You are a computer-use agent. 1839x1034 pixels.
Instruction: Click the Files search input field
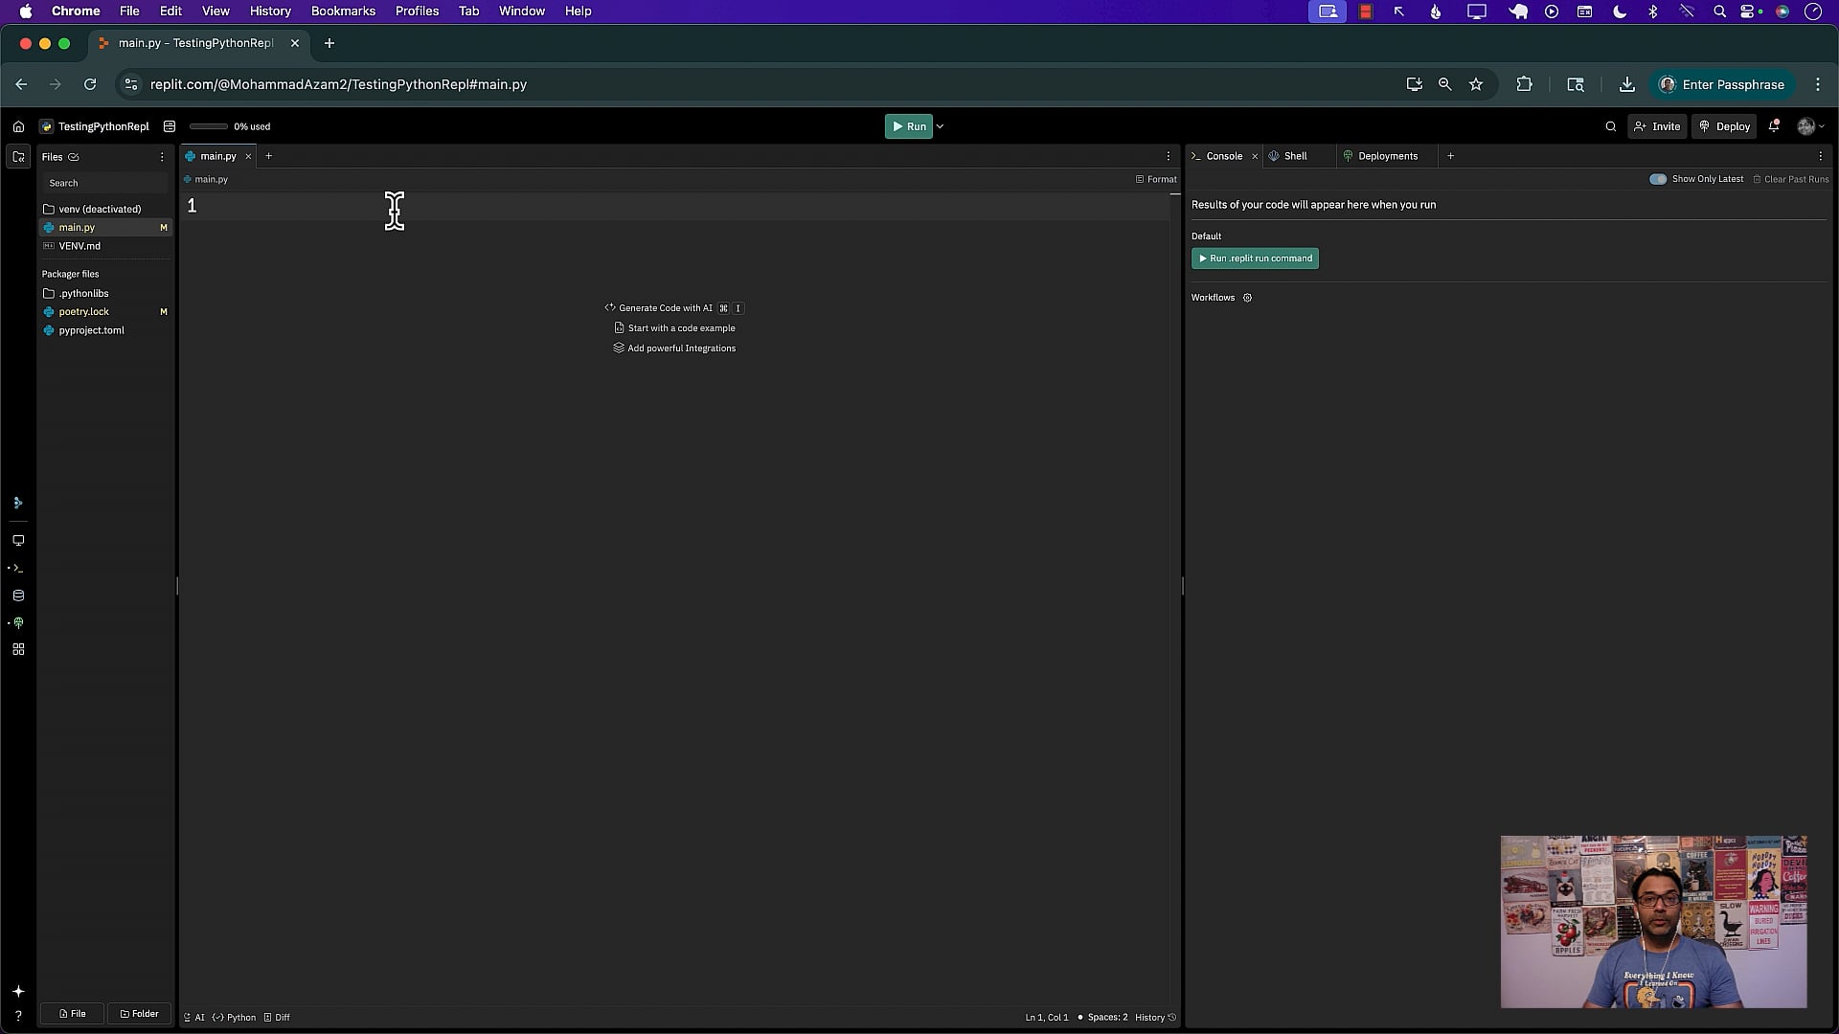point(105,183)
